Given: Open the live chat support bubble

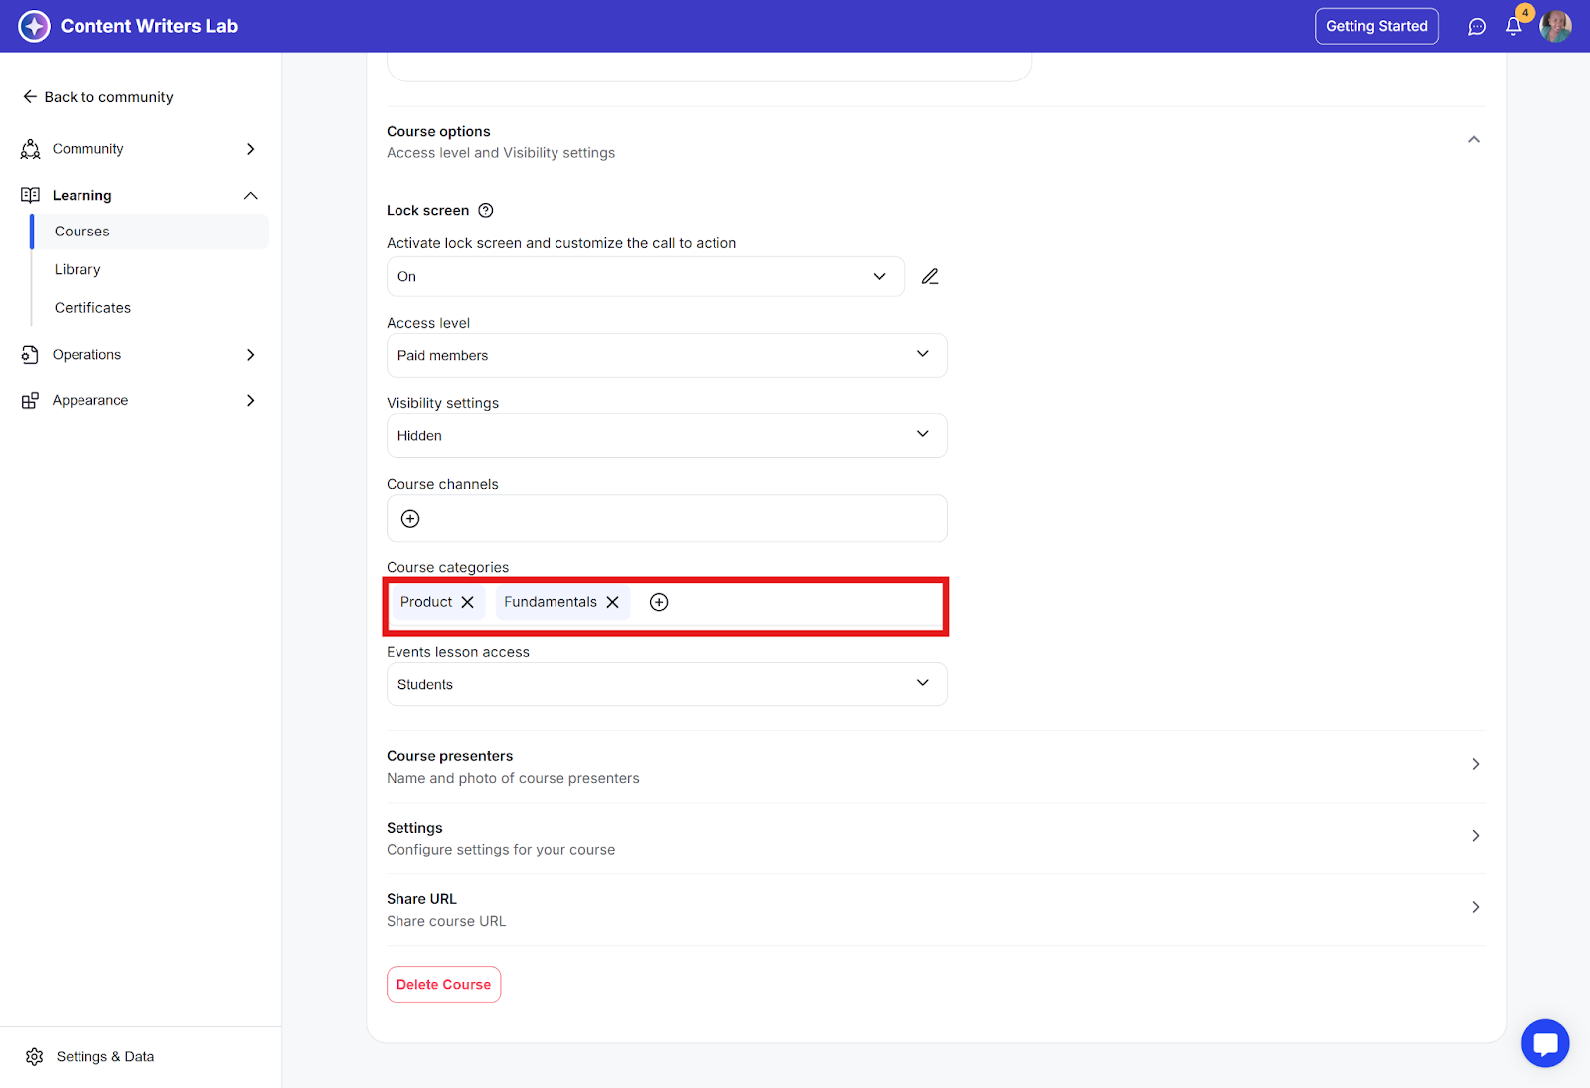Looking at the screenshot, I should (1544, 1043).
